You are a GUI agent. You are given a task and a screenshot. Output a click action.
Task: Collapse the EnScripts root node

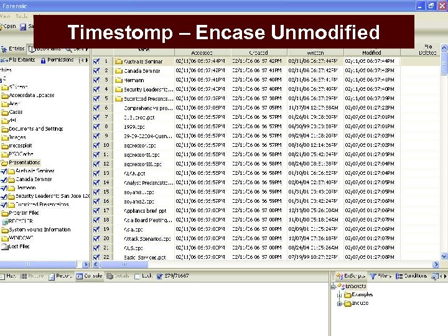pyautogui.click(x=333, y=287)
